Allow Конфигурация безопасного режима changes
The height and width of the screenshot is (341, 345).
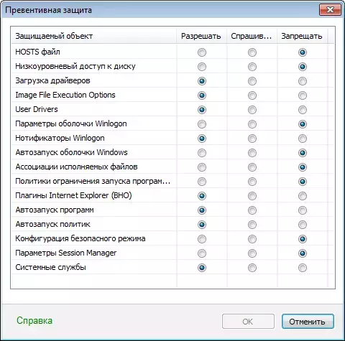(x=202, y=239)
